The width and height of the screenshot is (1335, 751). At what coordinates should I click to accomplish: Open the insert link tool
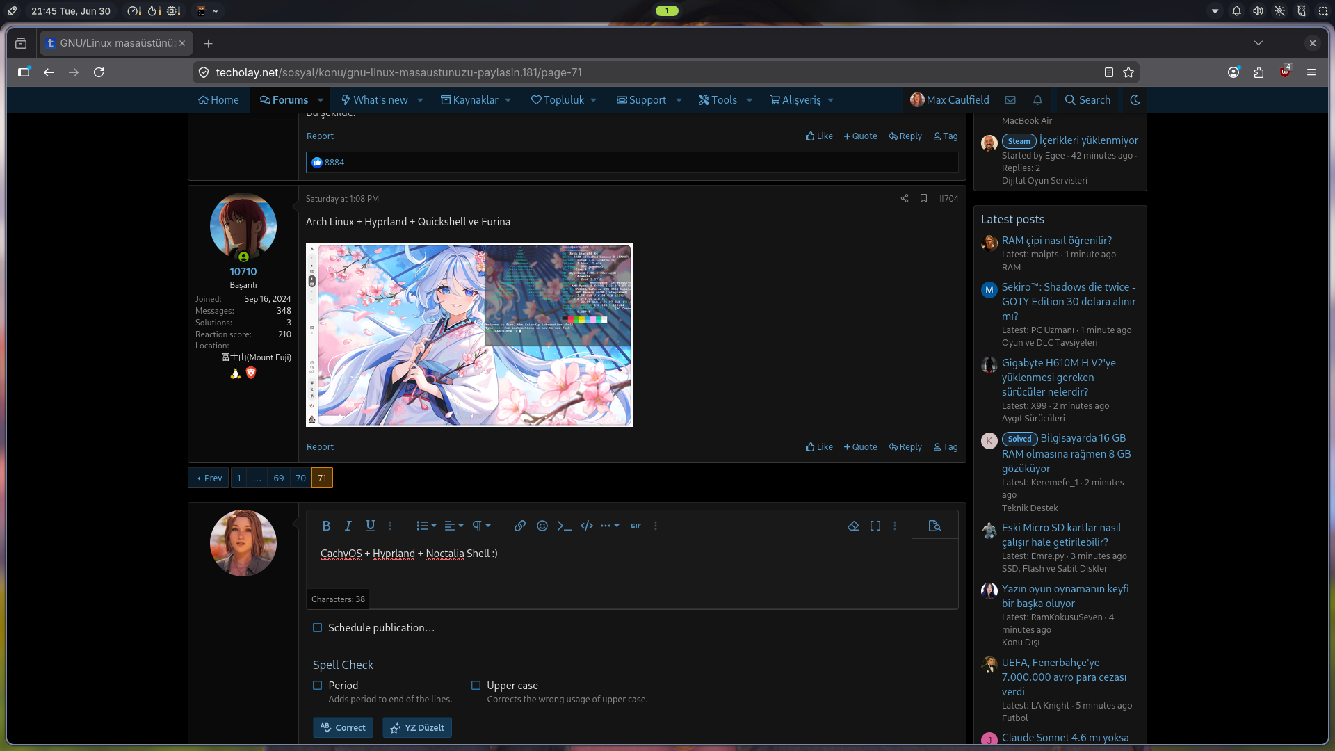(520, 526)
